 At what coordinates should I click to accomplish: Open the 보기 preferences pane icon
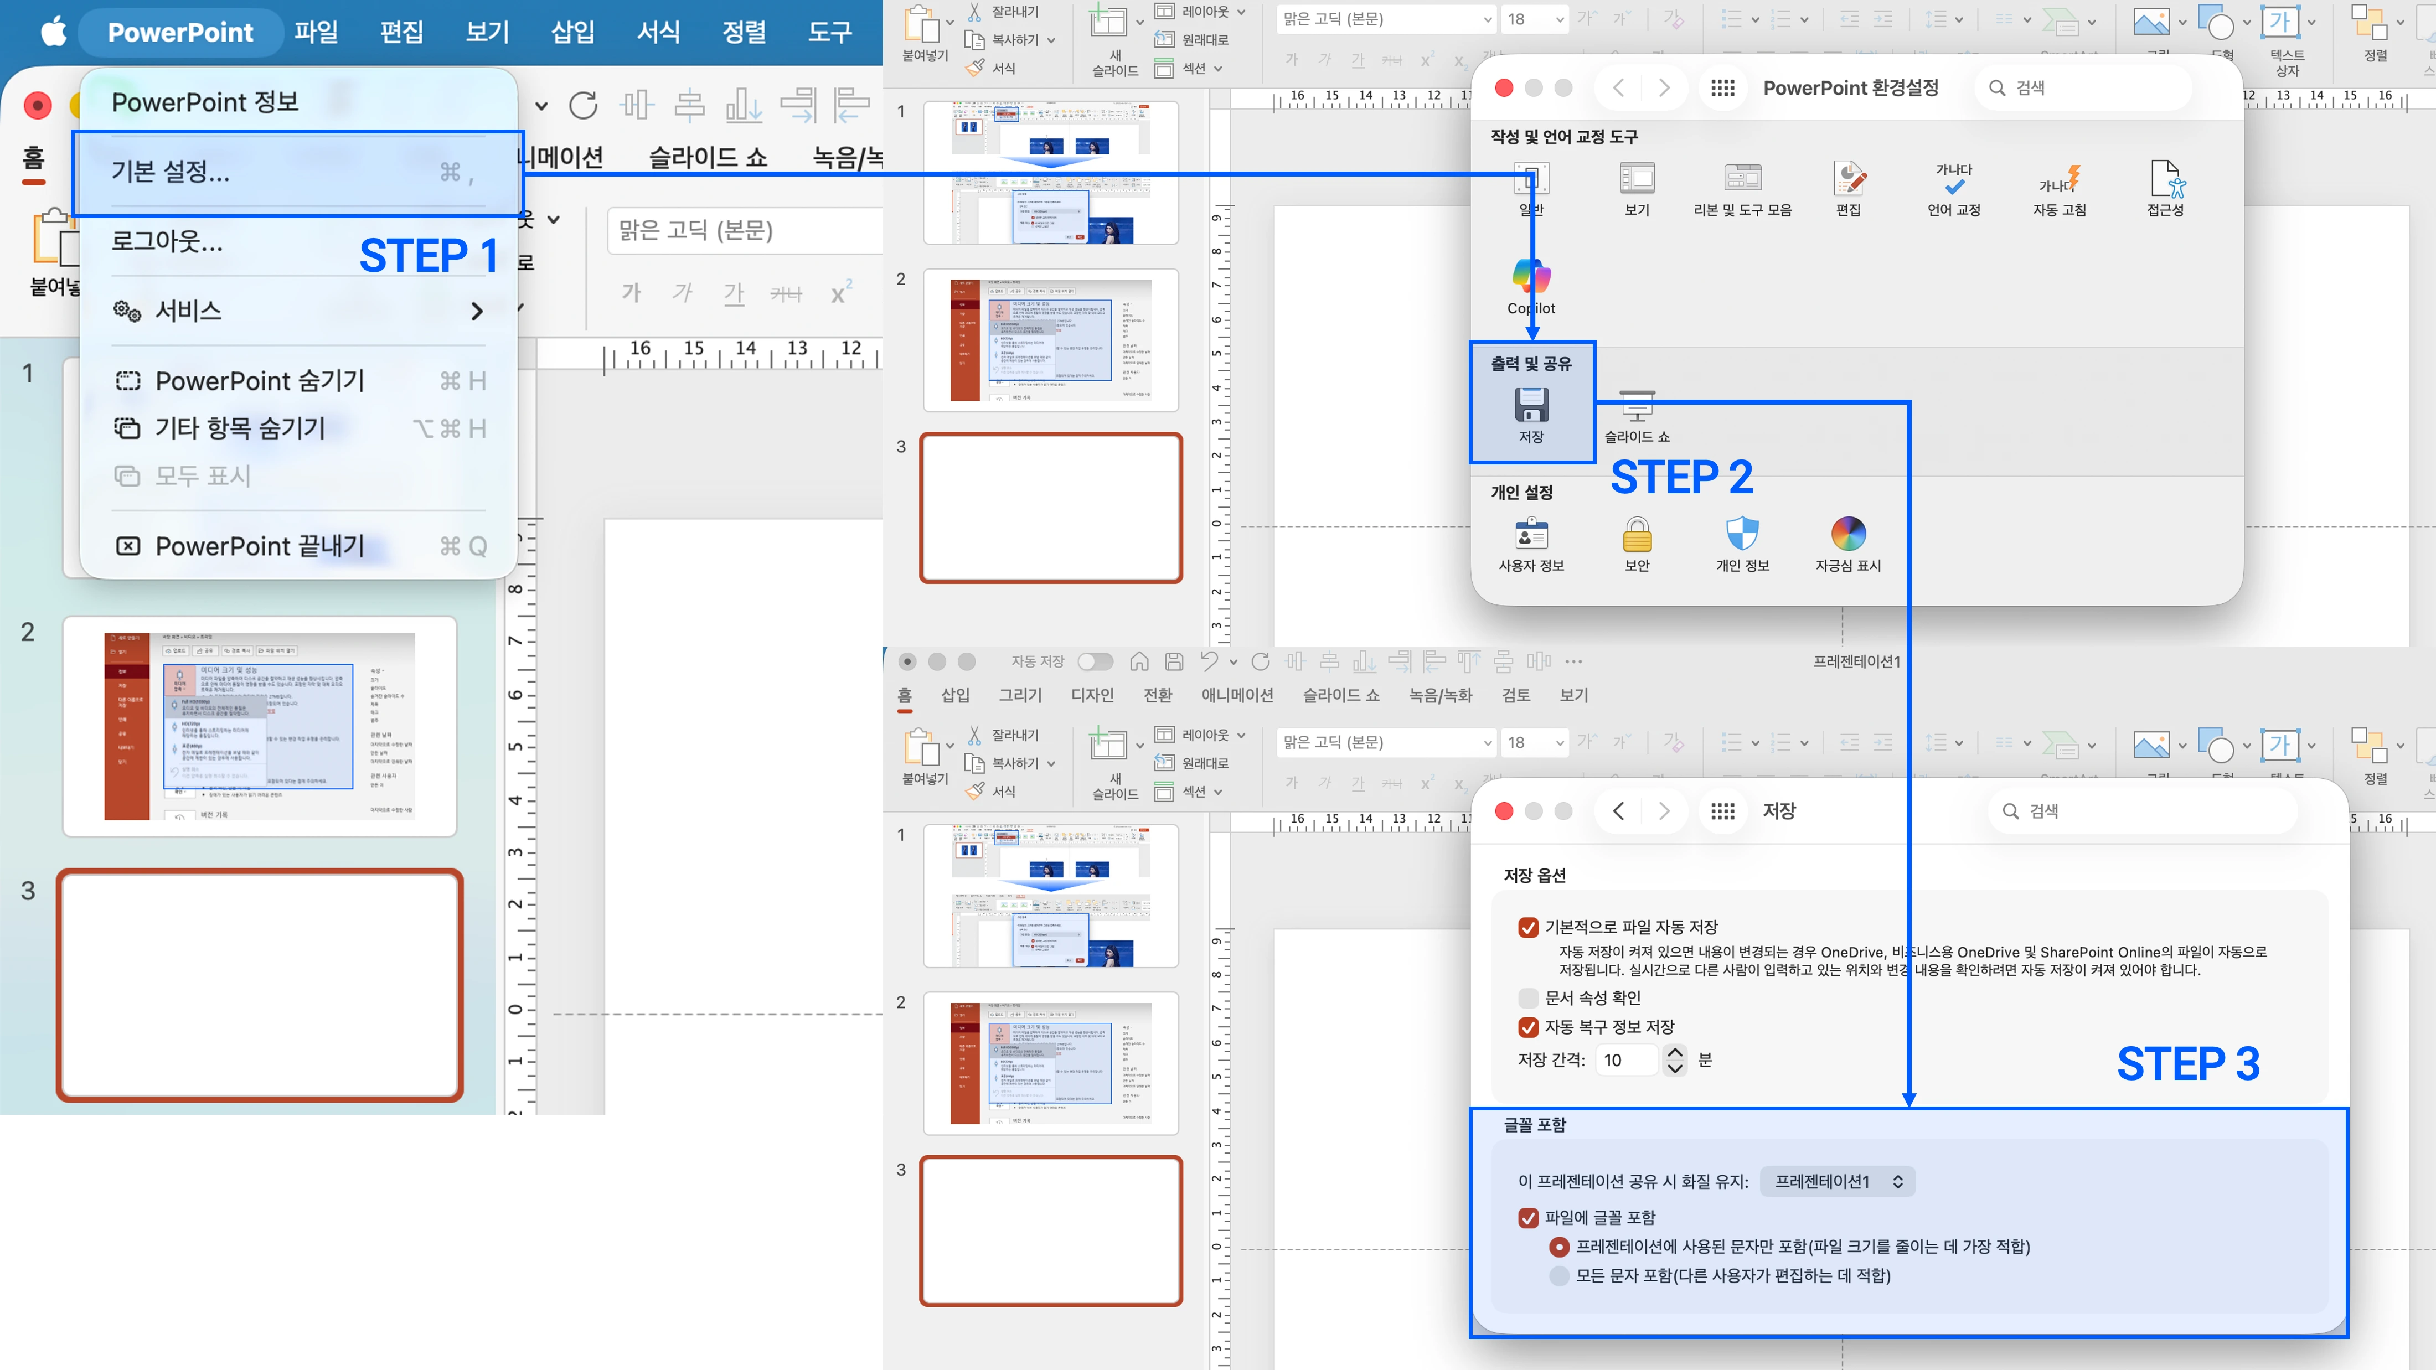pyautogui.click(x=1637, y=179)
